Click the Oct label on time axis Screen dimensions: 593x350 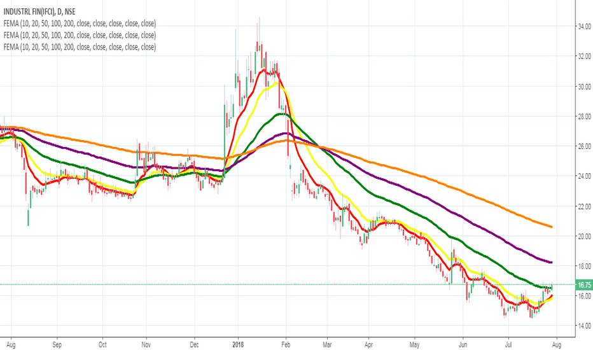[102, 345]
